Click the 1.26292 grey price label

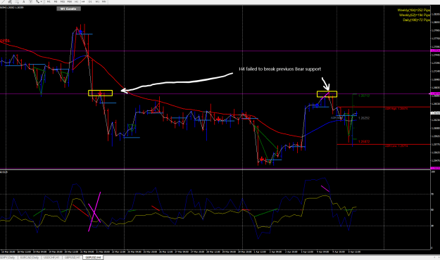click(x=364, y=118)
